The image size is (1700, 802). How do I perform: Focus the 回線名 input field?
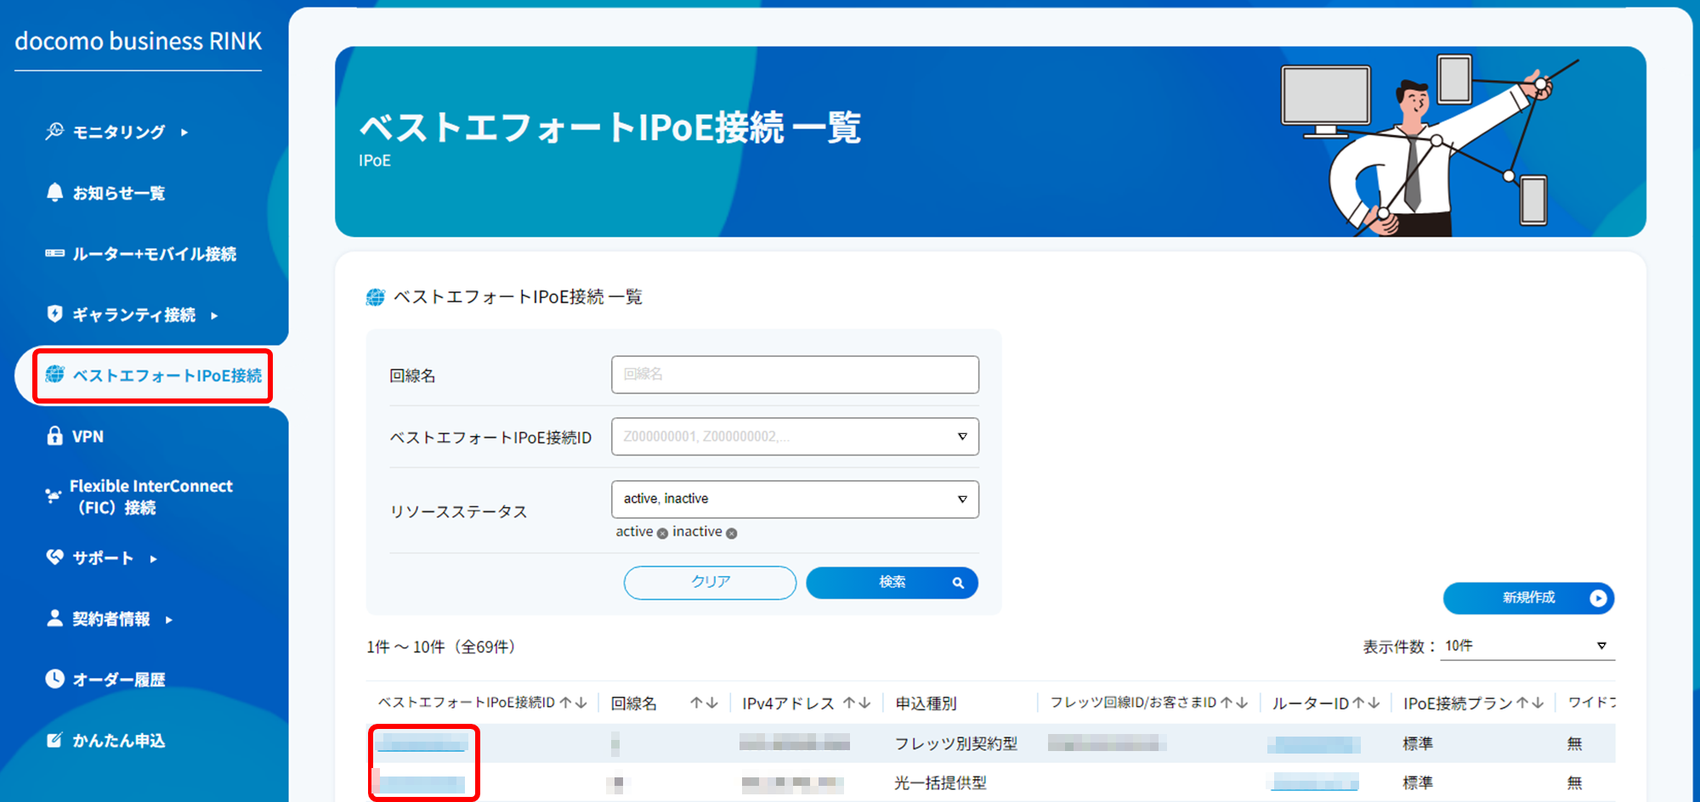coord(795,375)
